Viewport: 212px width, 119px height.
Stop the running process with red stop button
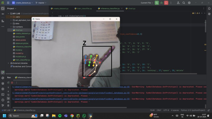(x=166, y=3)
